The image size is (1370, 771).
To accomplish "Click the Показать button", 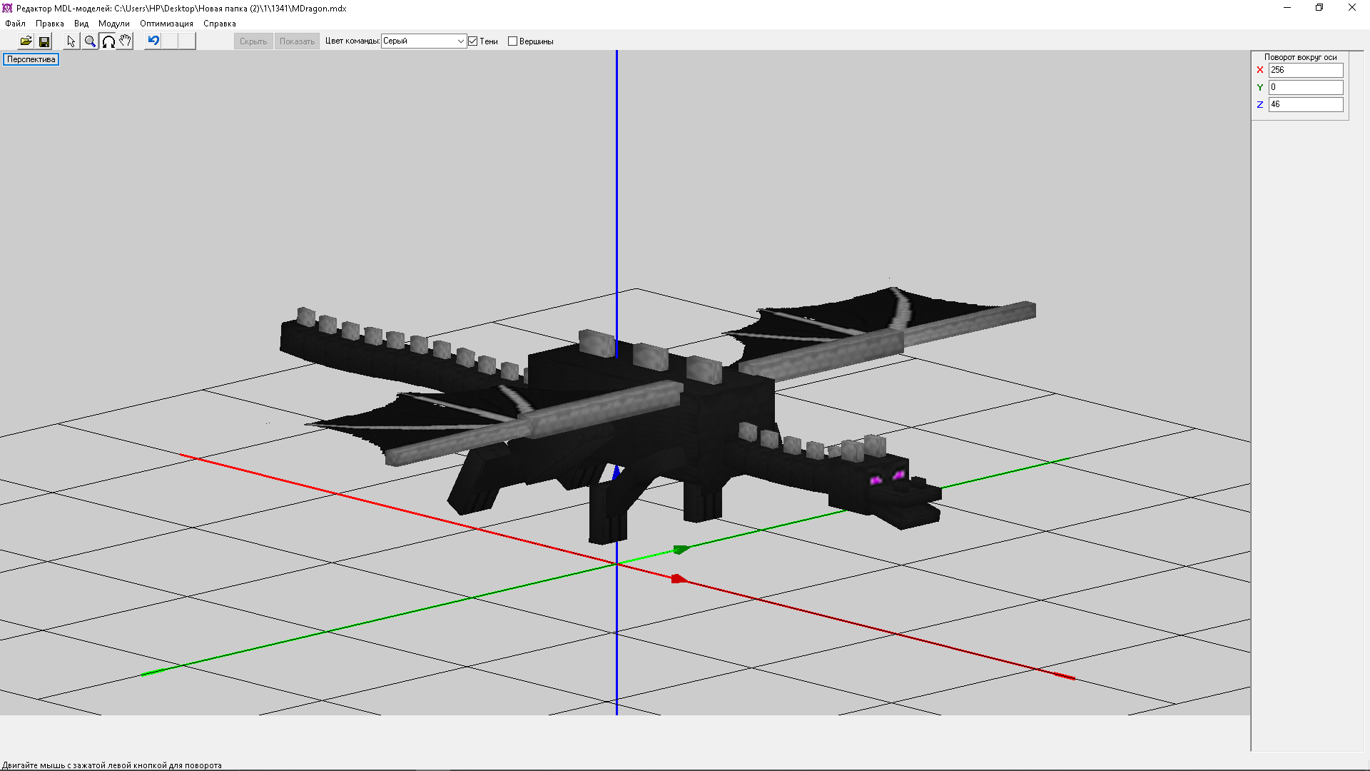I will 297,41.
